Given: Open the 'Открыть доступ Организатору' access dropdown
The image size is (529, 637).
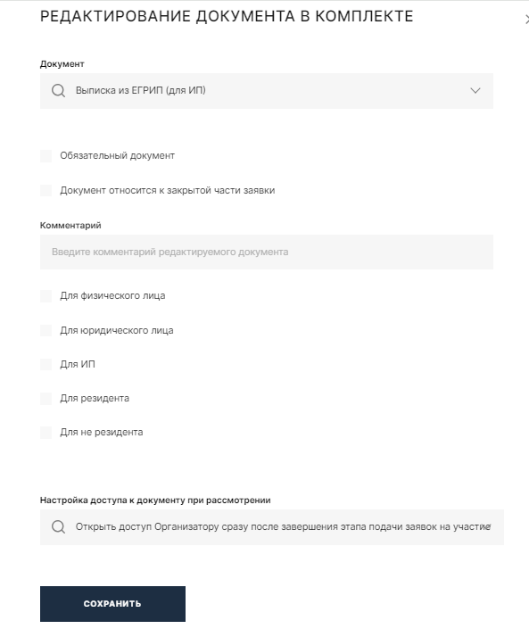Looking at the screenshot, I should point(272,527).
